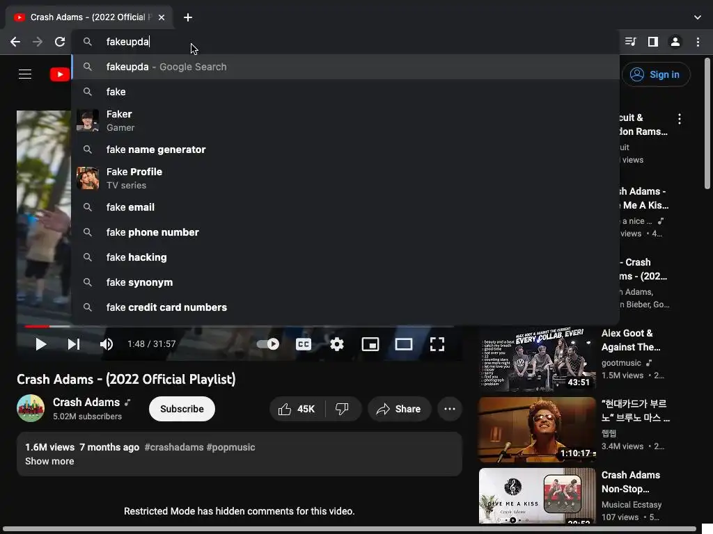The height and width of the screenshot is (534, 713).
Task: Open video settings gear
Action: pyautogui.click(x=337, y=344)
